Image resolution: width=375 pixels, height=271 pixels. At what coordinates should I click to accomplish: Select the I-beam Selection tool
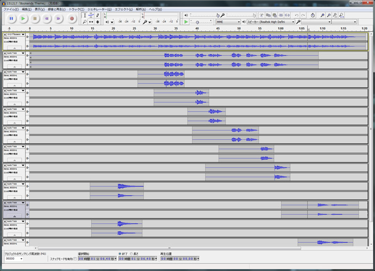pos(85,16)
